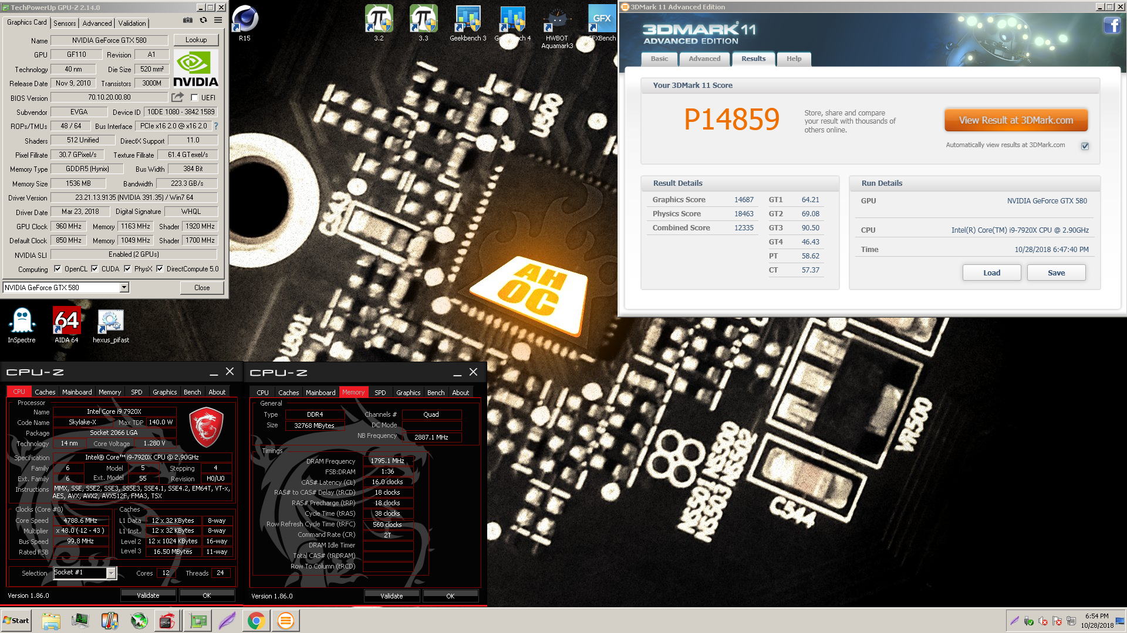Toggle the OpenCL computing checkbox
The width and height of the screenshot is (1127, 633).
pyautogui.click(x=58, y=269)
